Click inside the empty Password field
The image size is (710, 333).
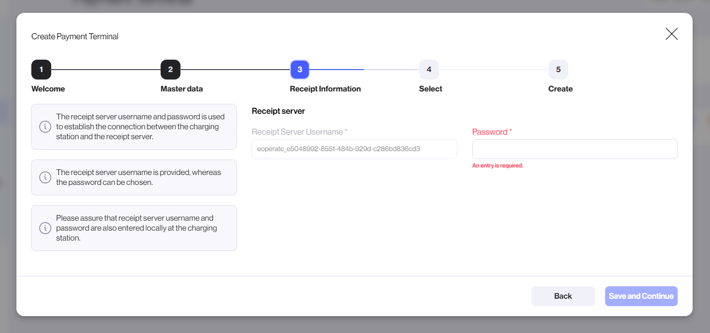pos(574,149)
